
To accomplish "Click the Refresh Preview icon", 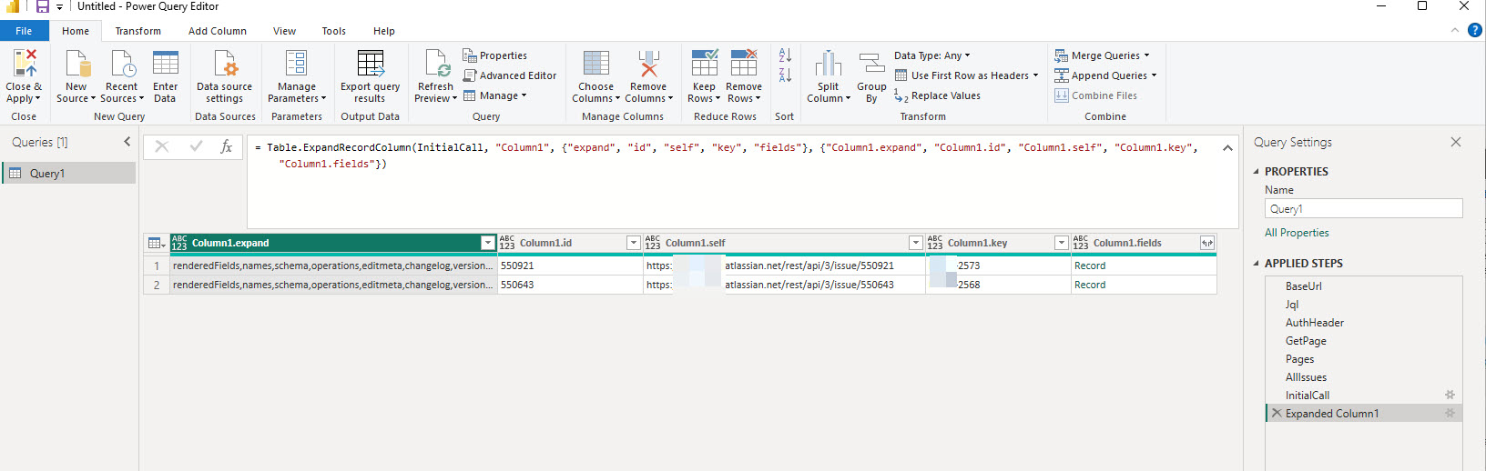I will pos(437,64).
